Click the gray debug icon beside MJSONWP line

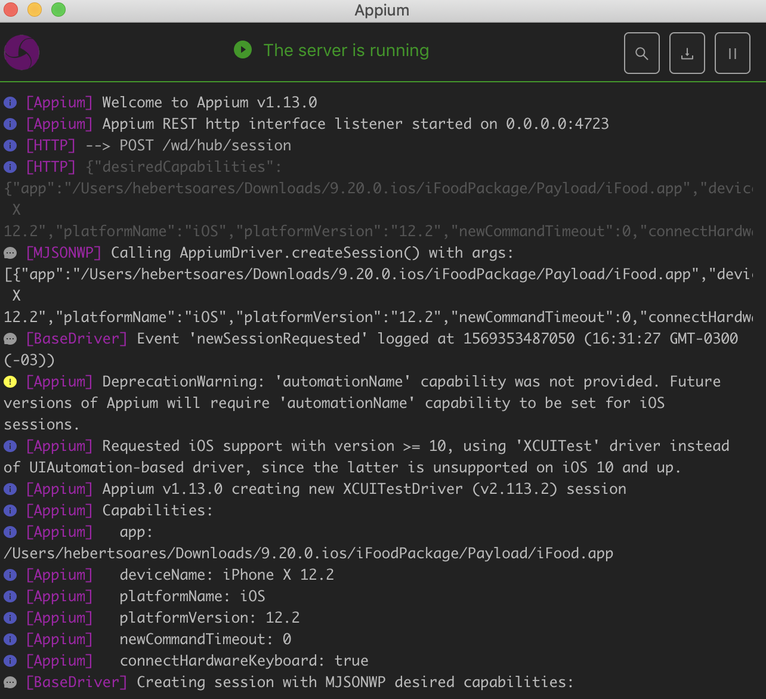10,253
